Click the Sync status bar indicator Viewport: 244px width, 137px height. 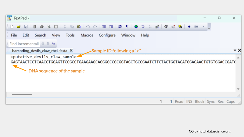coord(211,101)
